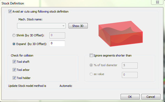165x102 pixels.
Task: Click the Update Stock model method is label
Action: click(27, 86)
